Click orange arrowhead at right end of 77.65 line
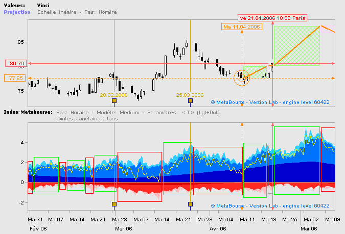The height and width of the screenshot is (234, 345). tap(333, 78)
